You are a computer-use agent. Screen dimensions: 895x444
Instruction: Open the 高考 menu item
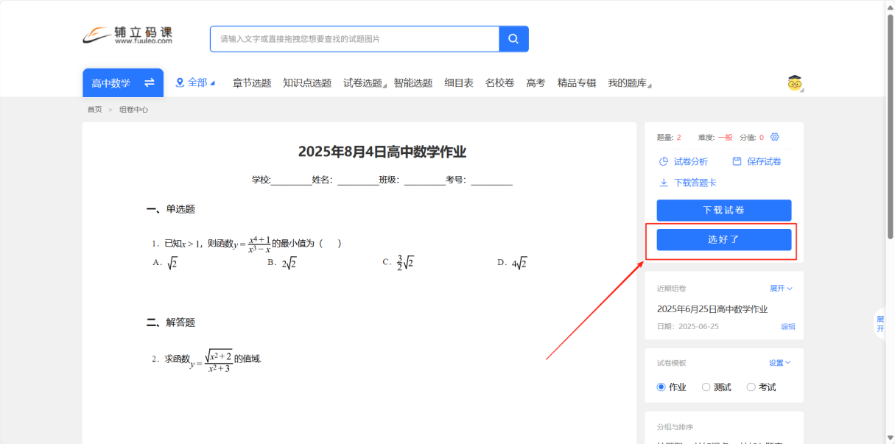536,83
